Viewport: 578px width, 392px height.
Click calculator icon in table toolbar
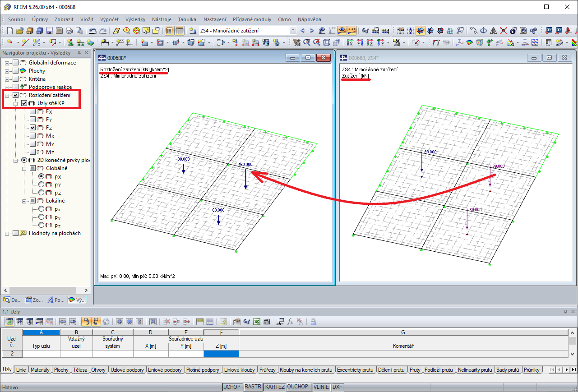click(x=267, y=322)
